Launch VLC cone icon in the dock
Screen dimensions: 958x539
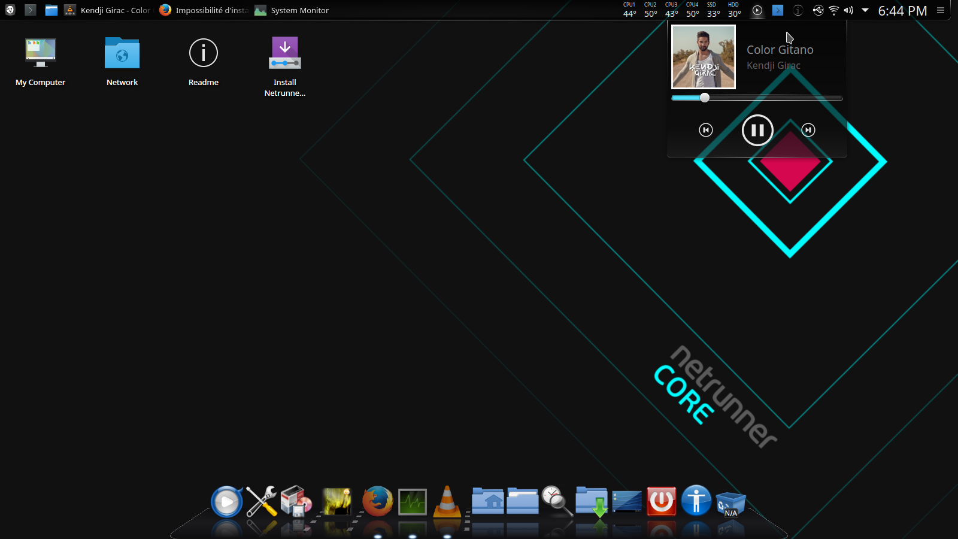pos(447,502)
